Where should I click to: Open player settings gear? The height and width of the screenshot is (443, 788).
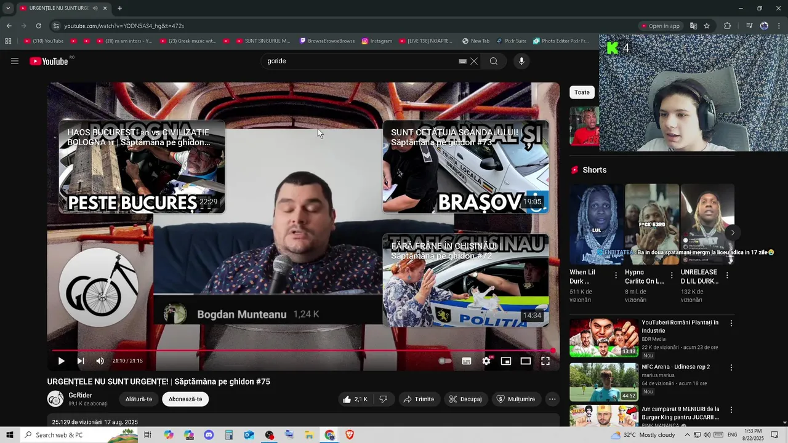pos(486,361)
